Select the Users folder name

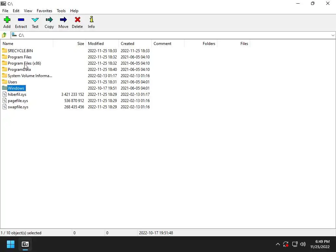(12, 82)
